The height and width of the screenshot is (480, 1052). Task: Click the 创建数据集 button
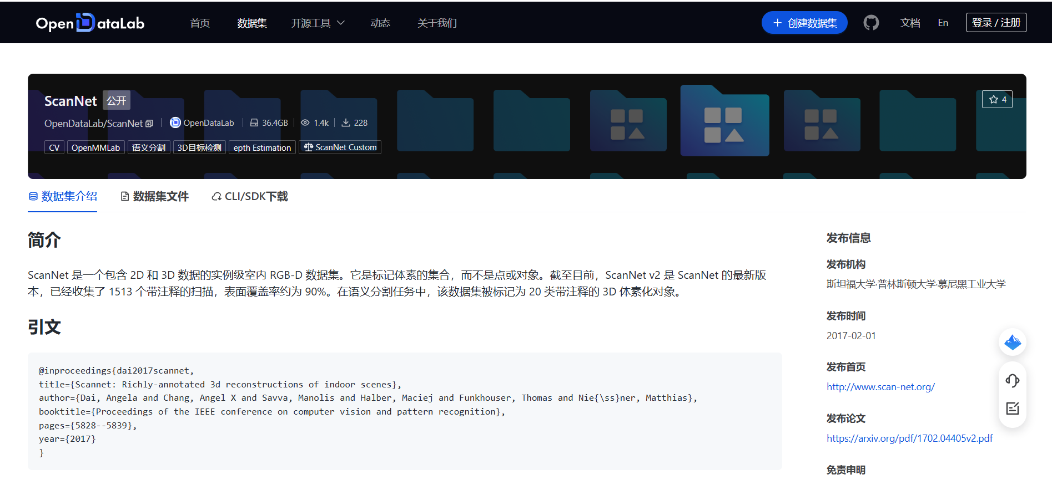point(804,23)
